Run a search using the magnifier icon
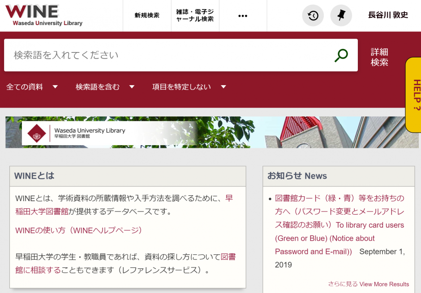The height and width of the screenshot is (293, 421). pos(340,55)
